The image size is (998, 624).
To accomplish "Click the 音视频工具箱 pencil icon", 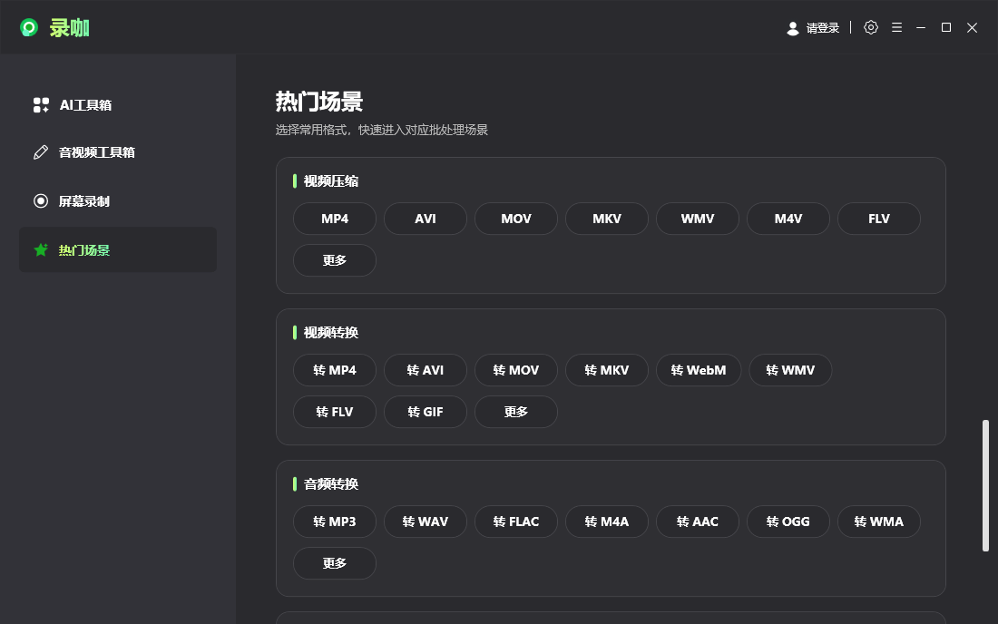I will point(41,152).
